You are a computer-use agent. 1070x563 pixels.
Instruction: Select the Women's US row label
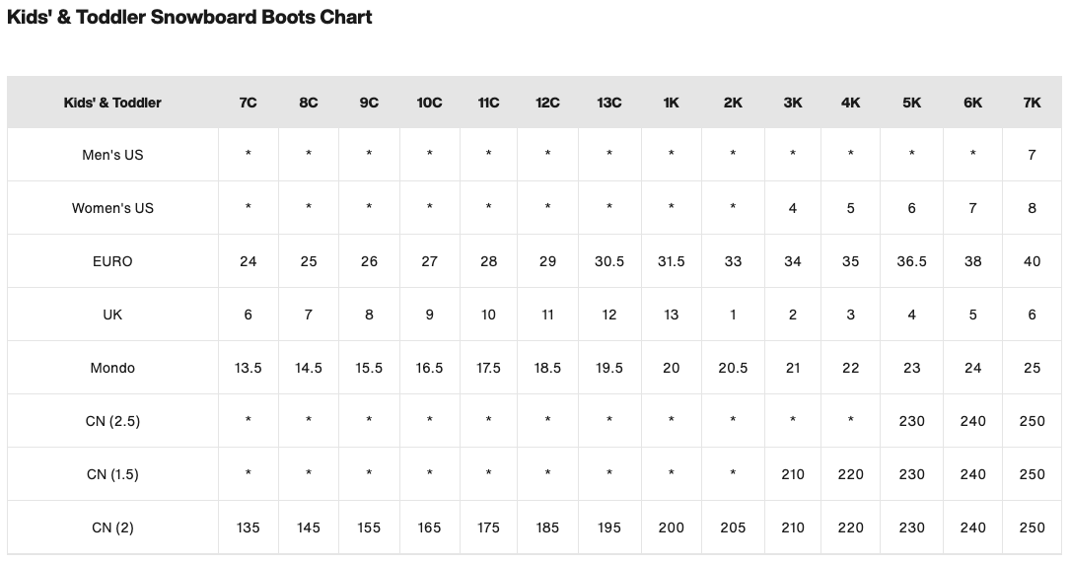(x=112, y=208)
